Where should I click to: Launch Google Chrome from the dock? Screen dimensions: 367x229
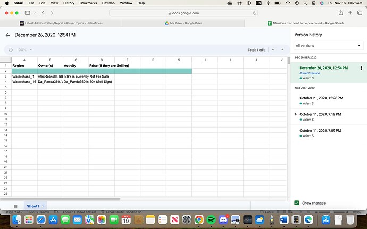point(199,219)
